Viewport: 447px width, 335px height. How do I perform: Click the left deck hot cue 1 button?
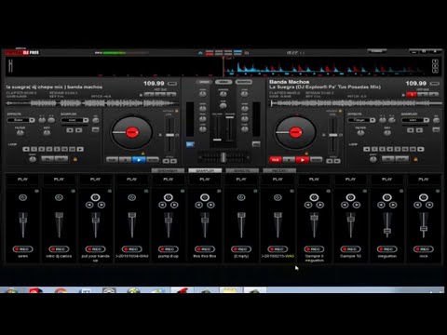[149, 94]
